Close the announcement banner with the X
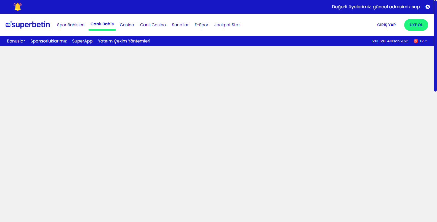 click(x=428, y=7)
